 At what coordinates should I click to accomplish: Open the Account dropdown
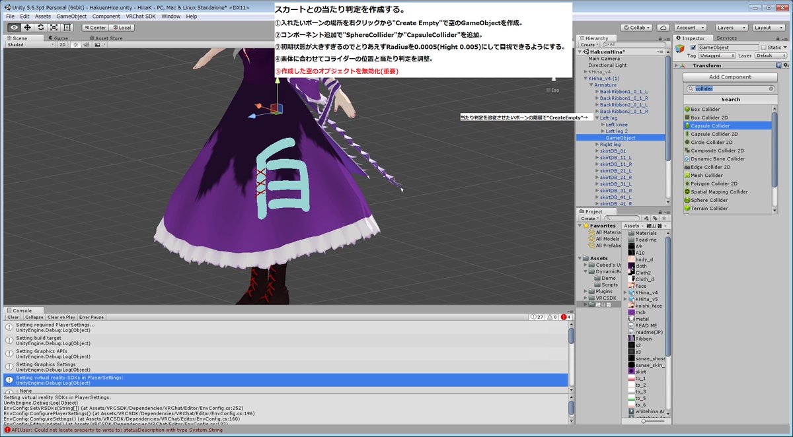click(691, 28)
